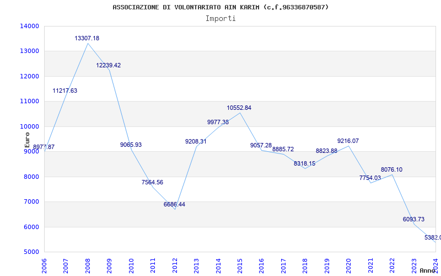Select the 9057.28 data label
The image size is (441, 276).
coord(261,145)
